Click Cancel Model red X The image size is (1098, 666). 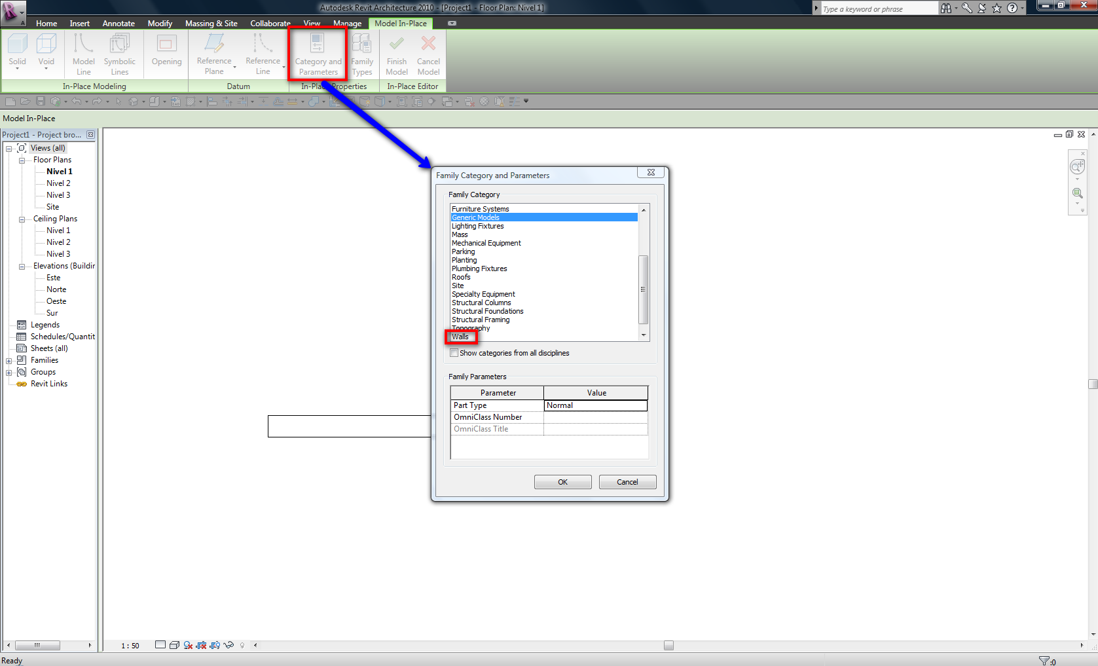point(428,54)
